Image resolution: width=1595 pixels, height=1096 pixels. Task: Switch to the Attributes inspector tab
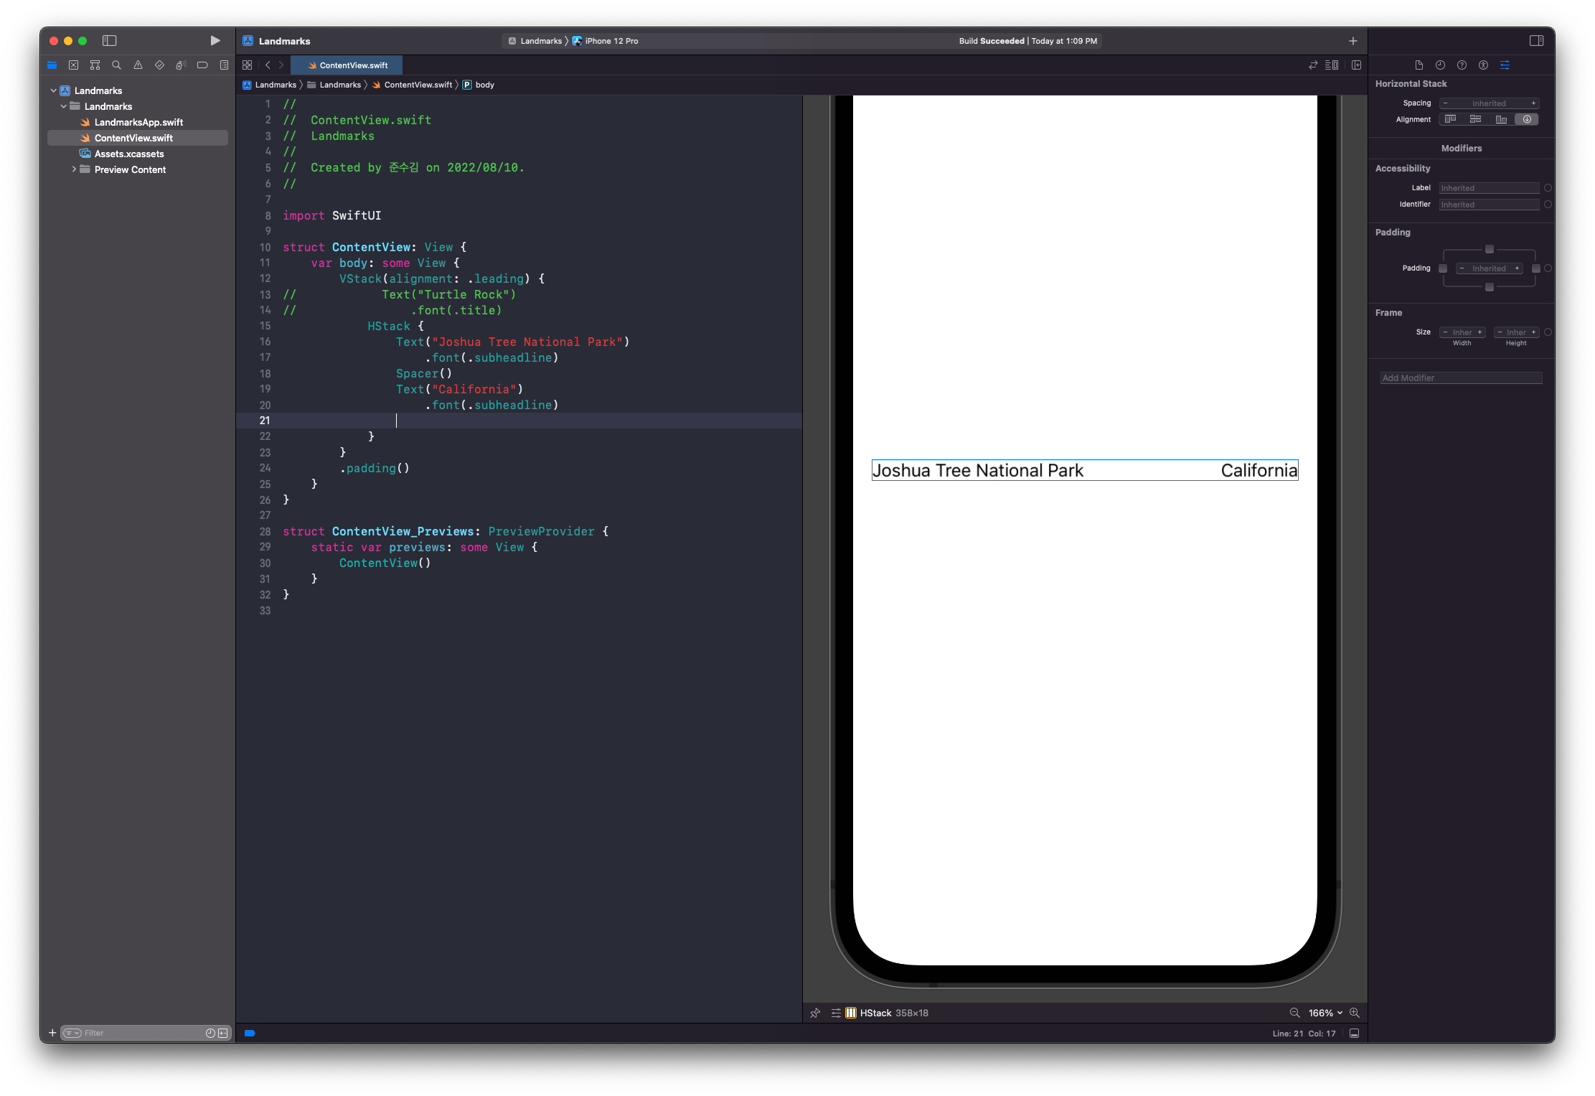[x=1505, y=65]
